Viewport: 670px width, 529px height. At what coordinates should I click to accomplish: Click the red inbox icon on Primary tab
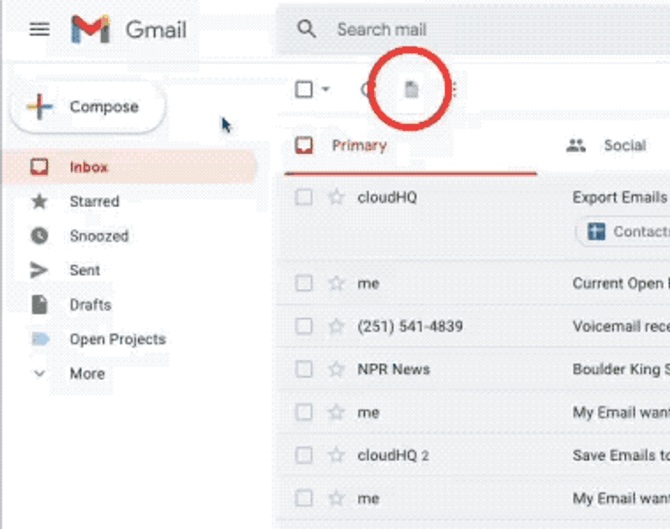click(304, 145)
